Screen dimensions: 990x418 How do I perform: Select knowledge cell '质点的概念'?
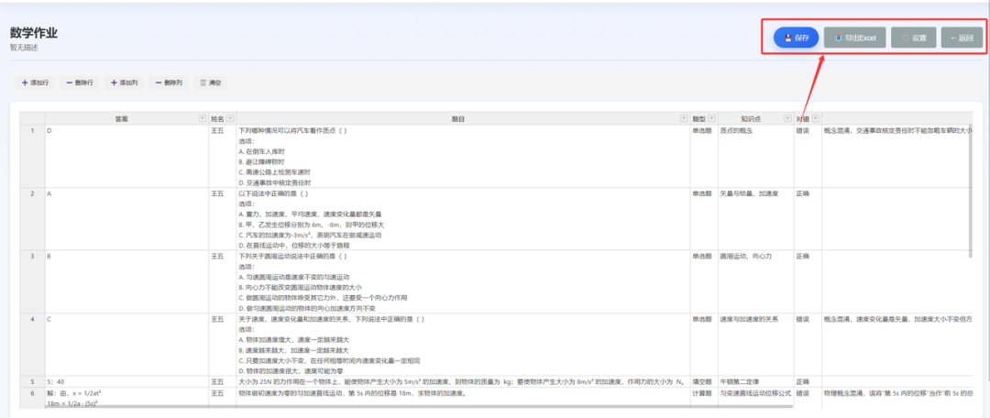coord(755,156)
